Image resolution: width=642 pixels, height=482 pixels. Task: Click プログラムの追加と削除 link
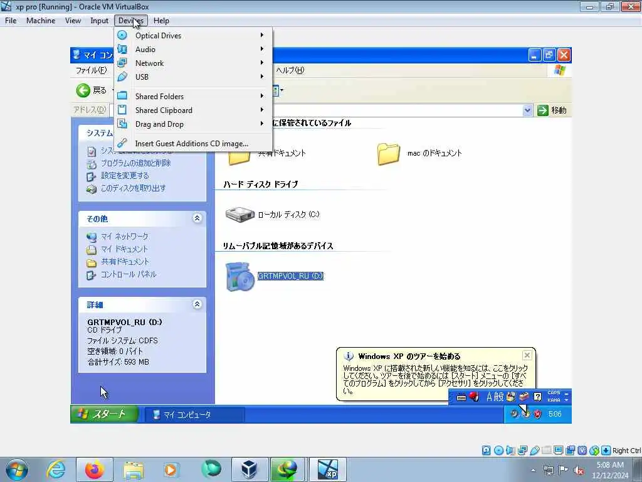pos(135,163)
